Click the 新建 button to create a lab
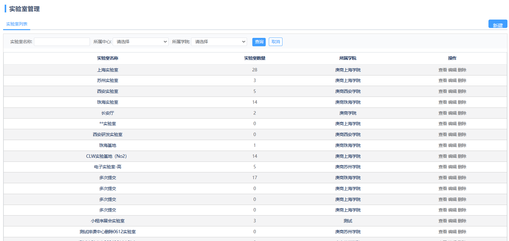The image size is (509, 241). [x=498, y=24]
